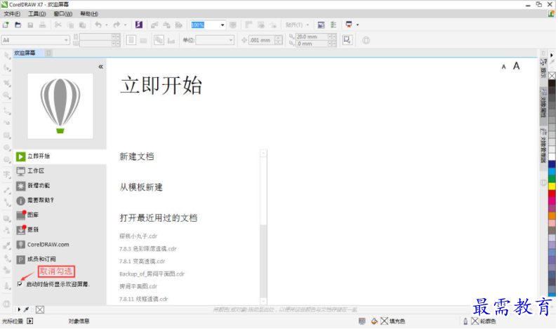Screen dimensions: 558x329
Task: Pick the yellow swatch in color palette
Action: pos(552,186)
